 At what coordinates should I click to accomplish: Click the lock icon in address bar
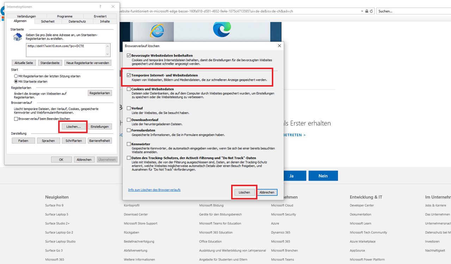click(366, 11)
